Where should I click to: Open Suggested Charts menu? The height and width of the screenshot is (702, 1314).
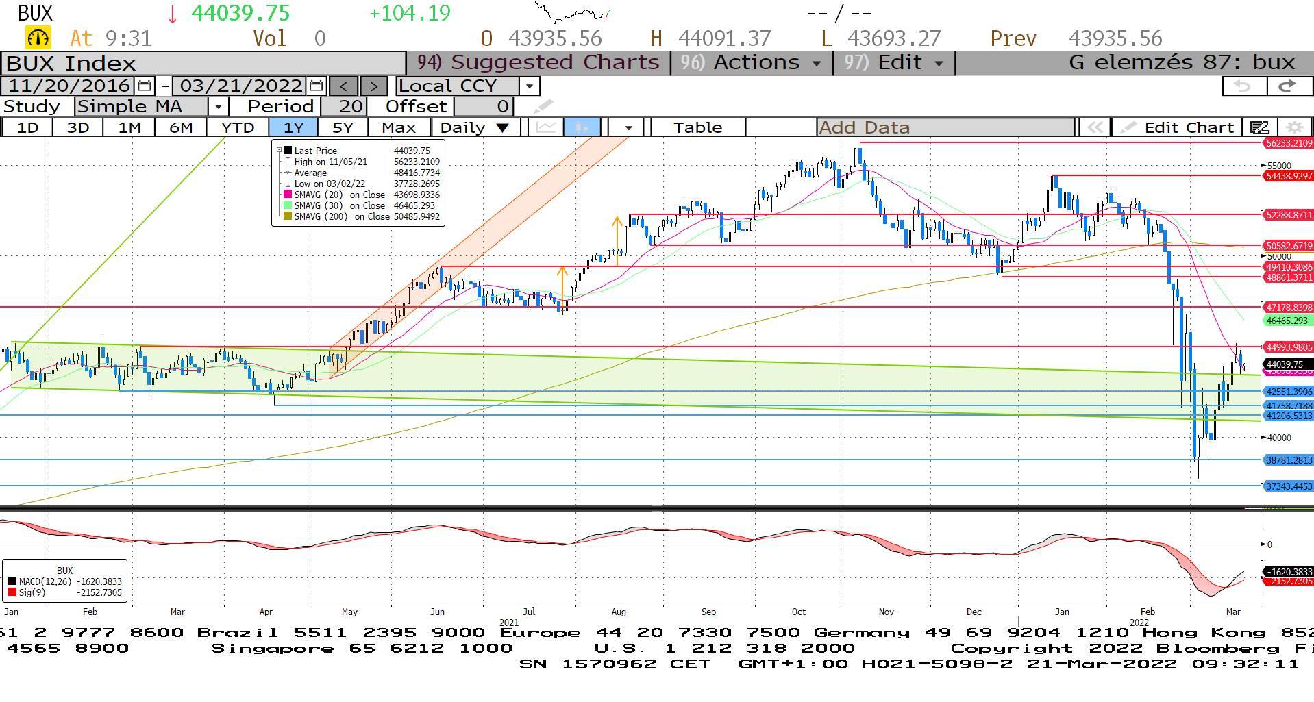click(538, 62)
